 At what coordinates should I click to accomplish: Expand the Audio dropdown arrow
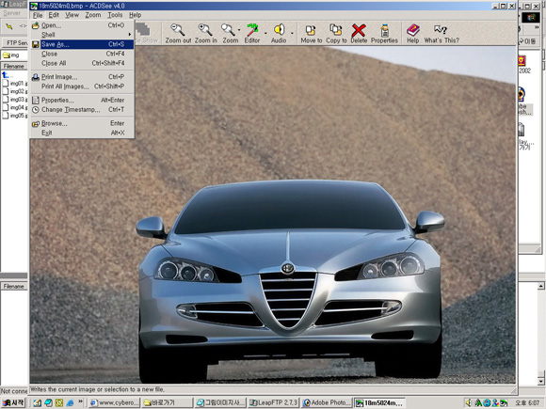pos(292,33)
